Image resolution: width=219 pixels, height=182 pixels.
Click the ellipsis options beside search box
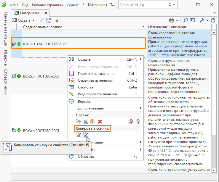pyautogui.click(x=175, y=5)
